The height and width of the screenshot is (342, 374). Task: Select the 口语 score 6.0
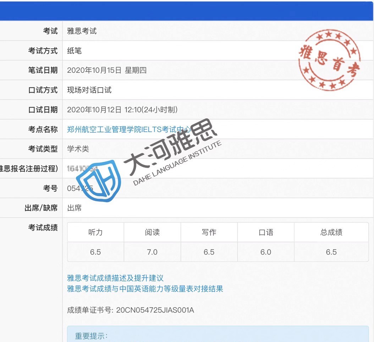pyautogui.click(x=266, y=252)
